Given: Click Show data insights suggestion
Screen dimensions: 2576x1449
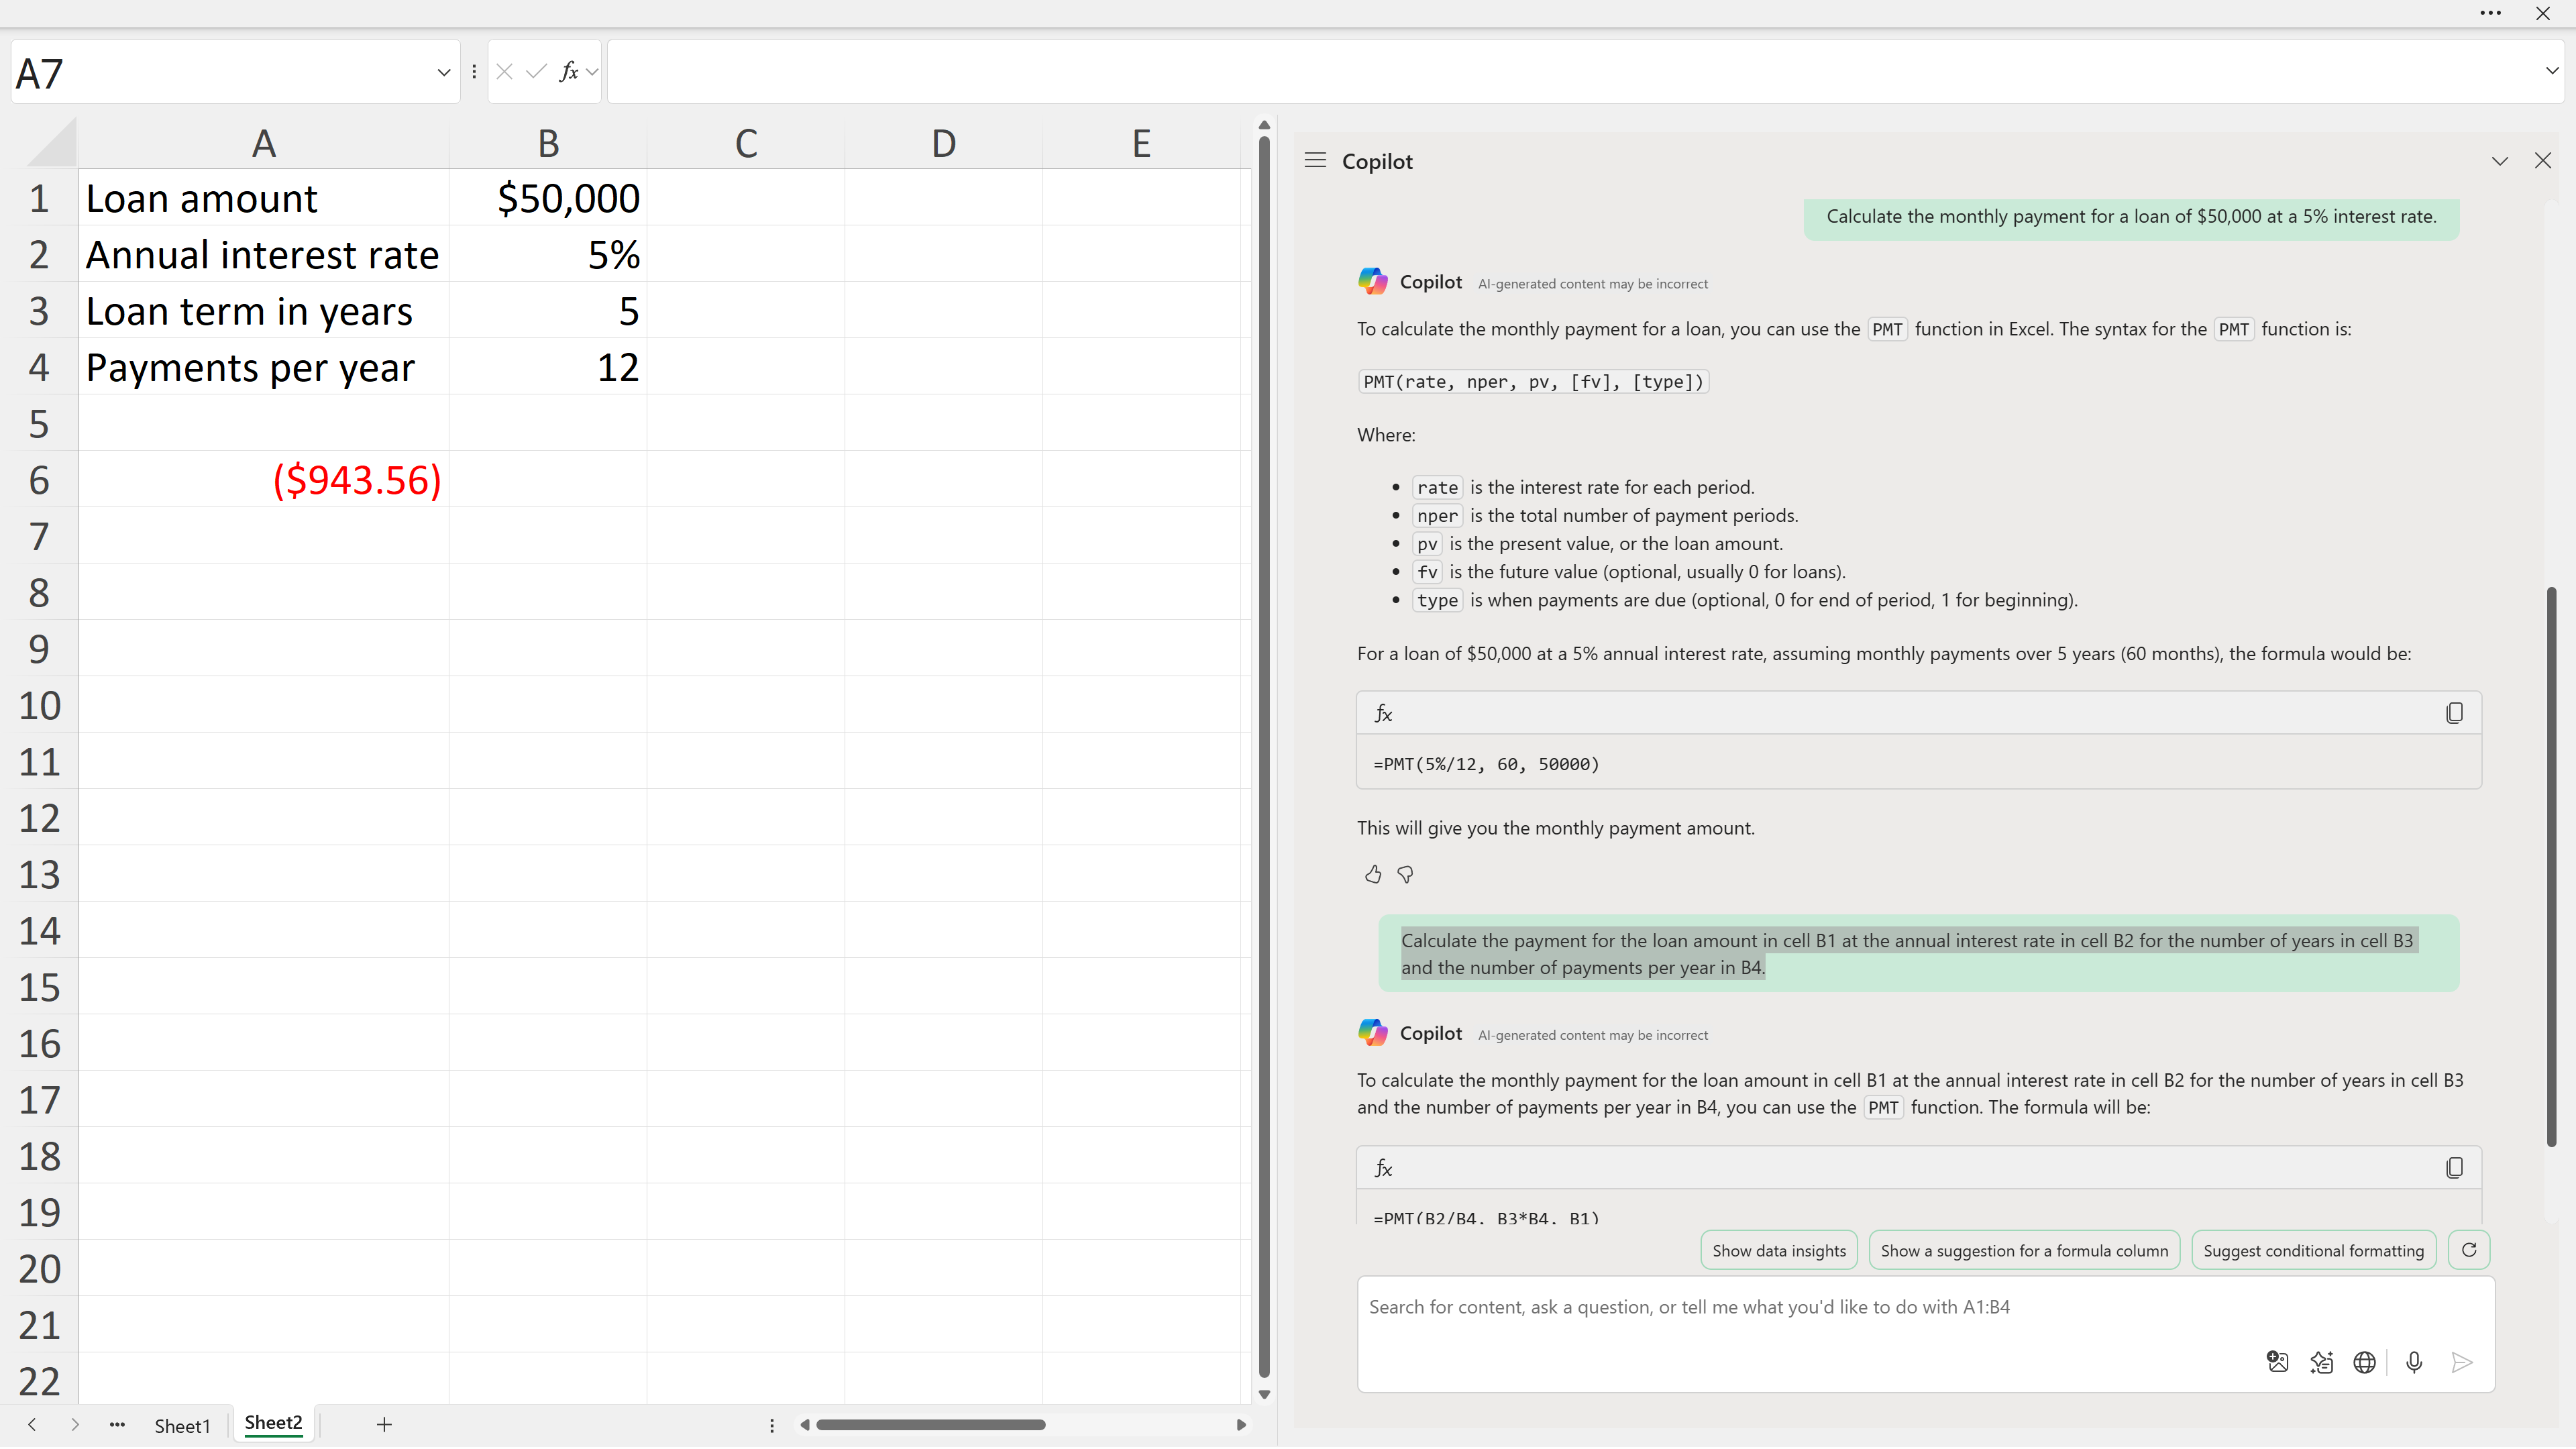Looking at the screenshot, I should click(1778, 1251).
